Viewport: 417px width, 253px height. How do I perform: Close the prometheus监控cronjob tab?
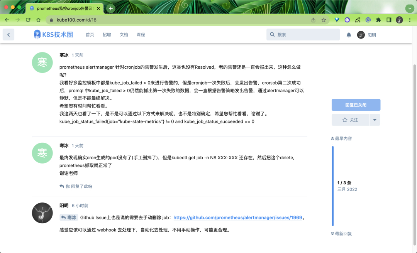point(98,8)
